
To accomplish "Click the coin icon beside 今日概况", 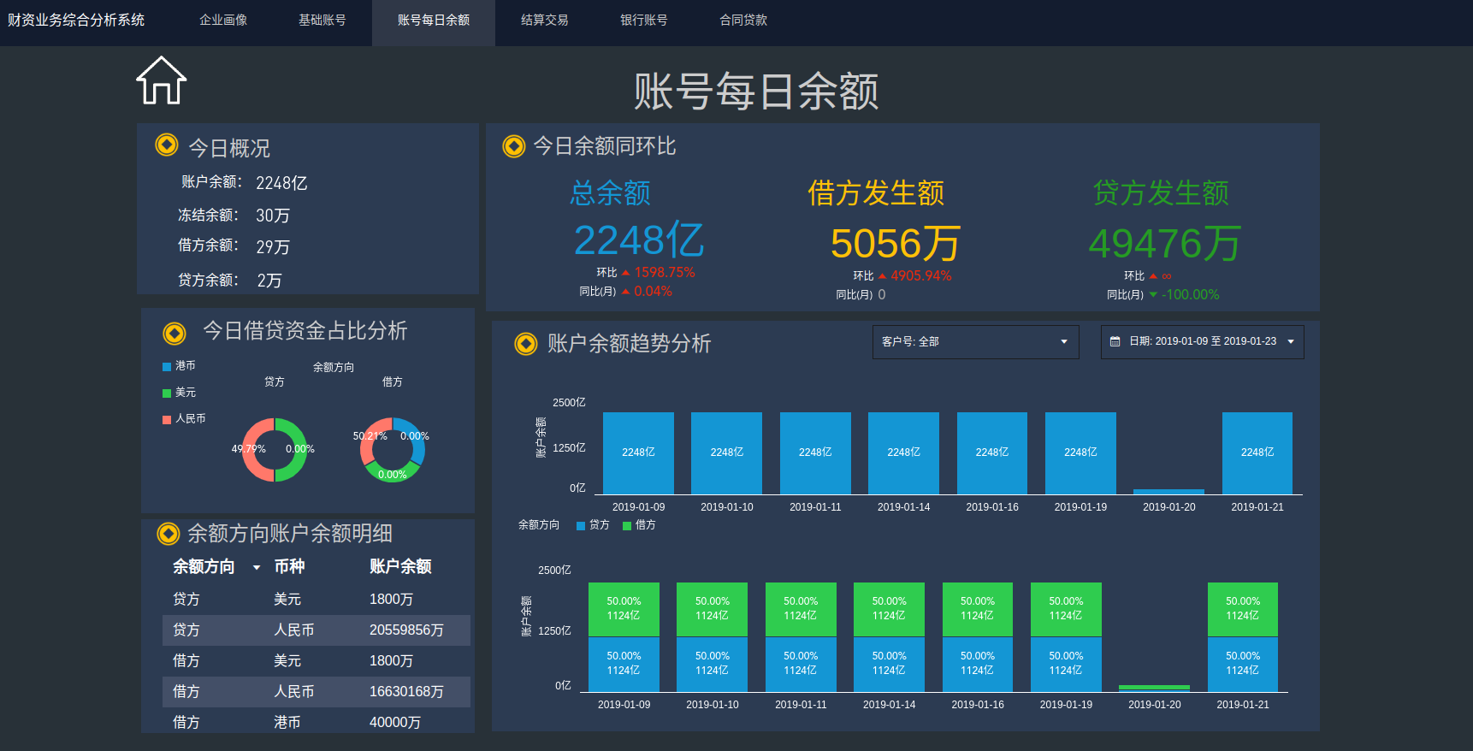I will pyautogui.click(x=167, y=145).
